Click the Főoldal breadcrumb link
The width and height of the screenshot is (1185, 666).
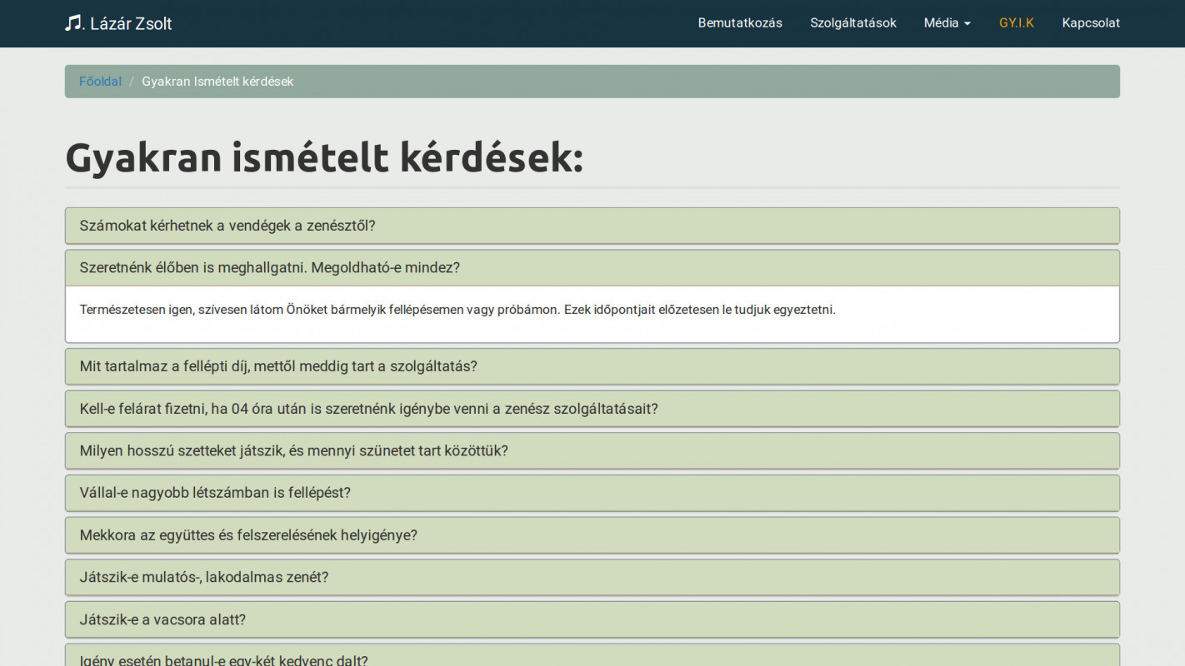pos(100,82)
